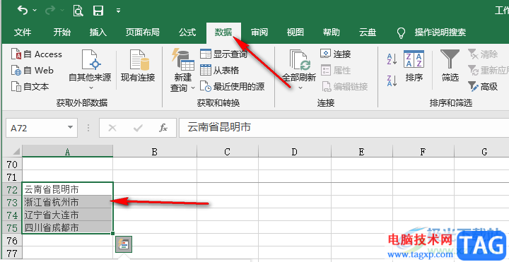Switch to the 公式 ribbon tab
The width and height of the screenshot is (509, 262).
[x=187, y=32]
